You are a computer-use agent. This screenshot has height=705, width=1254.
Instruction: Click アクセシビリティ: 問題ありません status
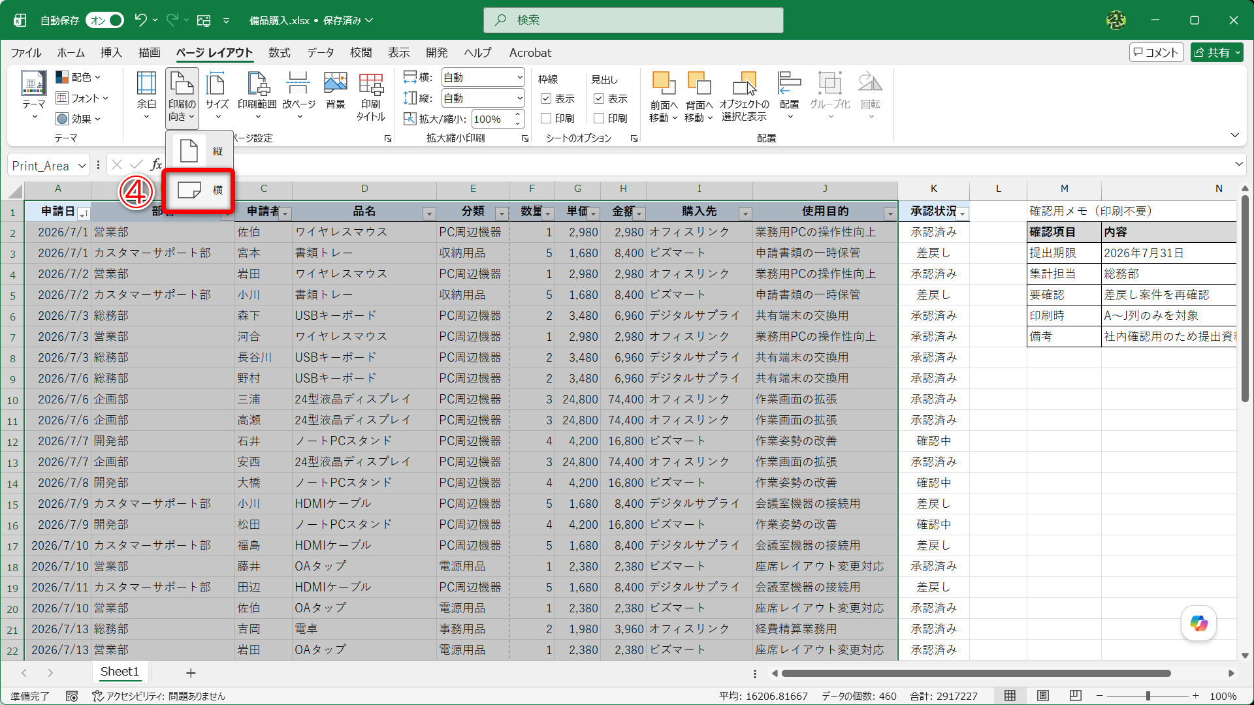coord(159,697)
